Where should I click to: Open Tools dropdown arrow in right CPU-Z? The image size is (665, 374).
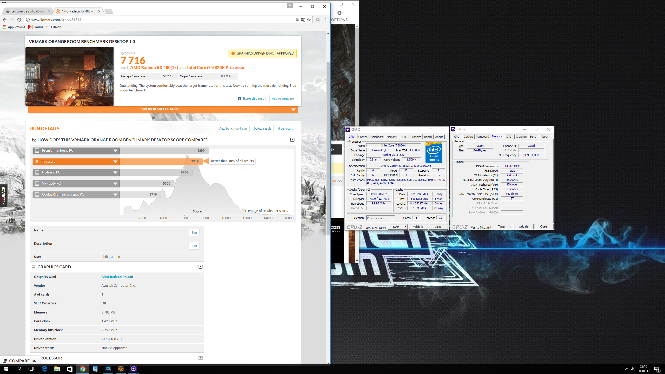[x=511, y=227]
